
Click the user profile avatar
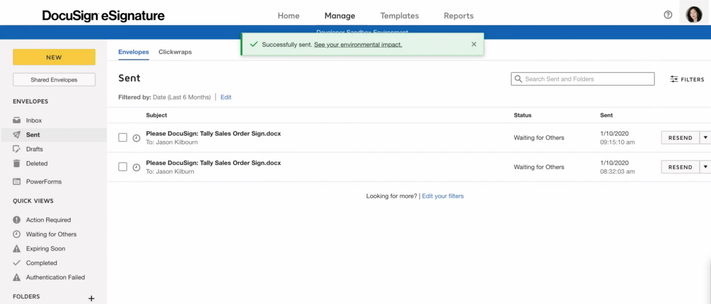click(694, 15)
